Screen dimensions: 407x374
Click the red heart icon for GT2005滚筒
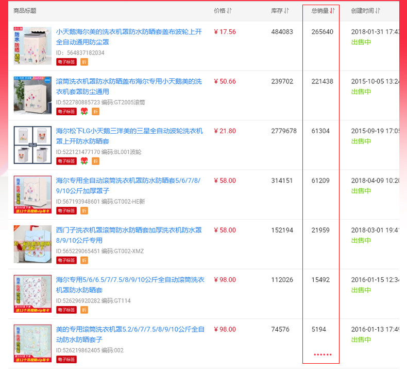(84, 112)
